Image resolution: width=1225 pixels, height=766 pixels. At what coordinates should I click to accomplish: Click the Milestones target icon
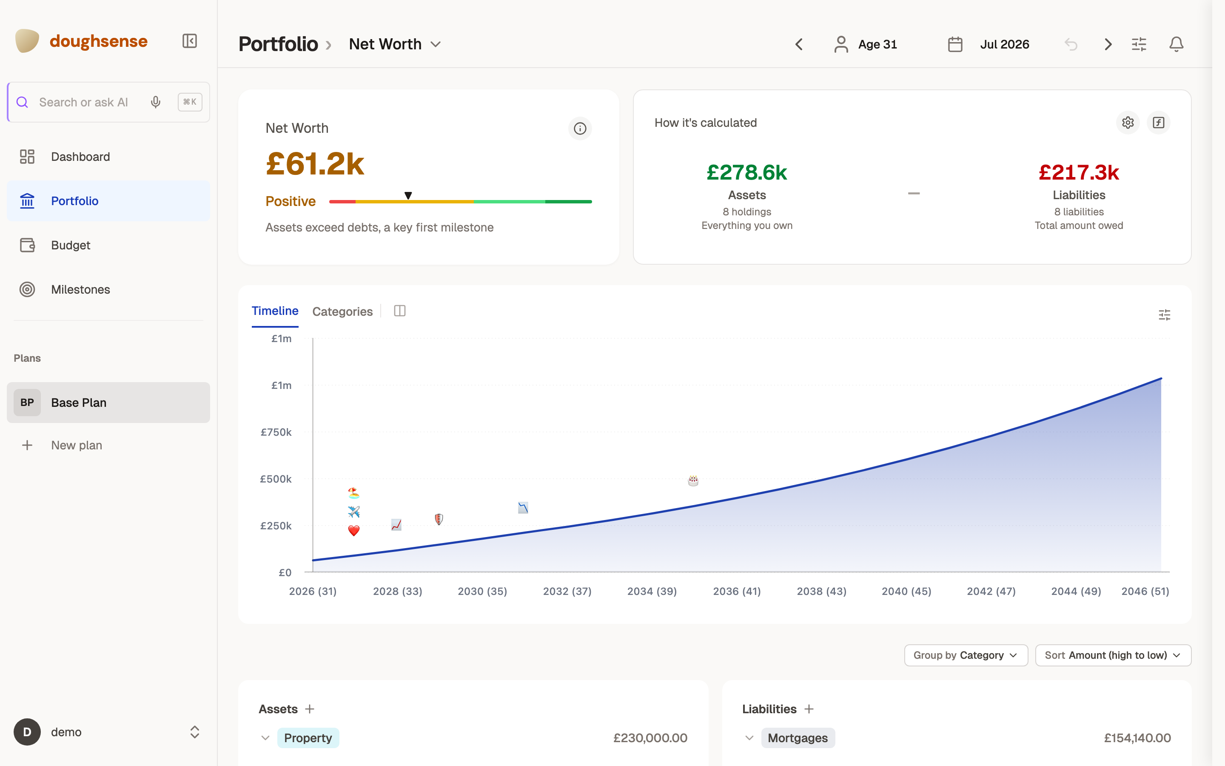27,289
